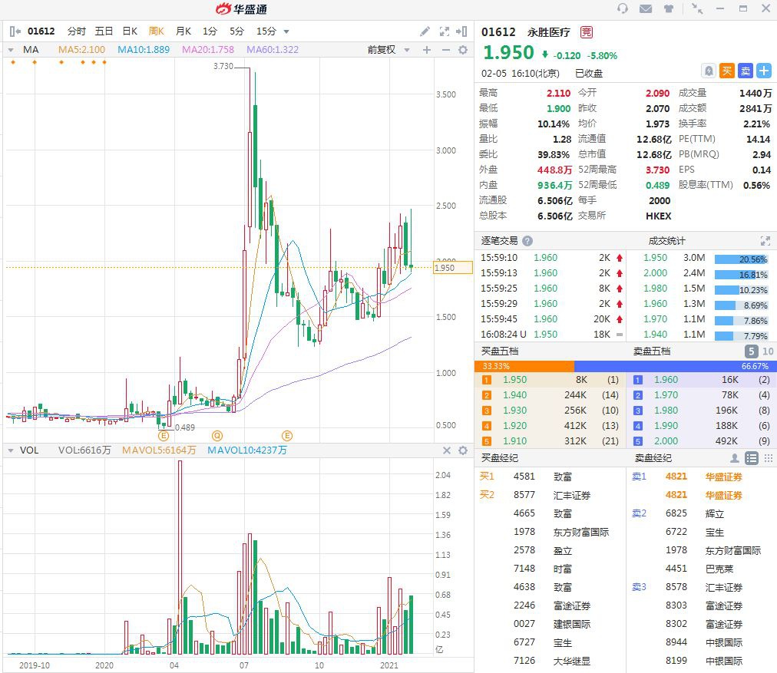Add stock to watchlist plus button
777x673 pixels.
[764, 71]
